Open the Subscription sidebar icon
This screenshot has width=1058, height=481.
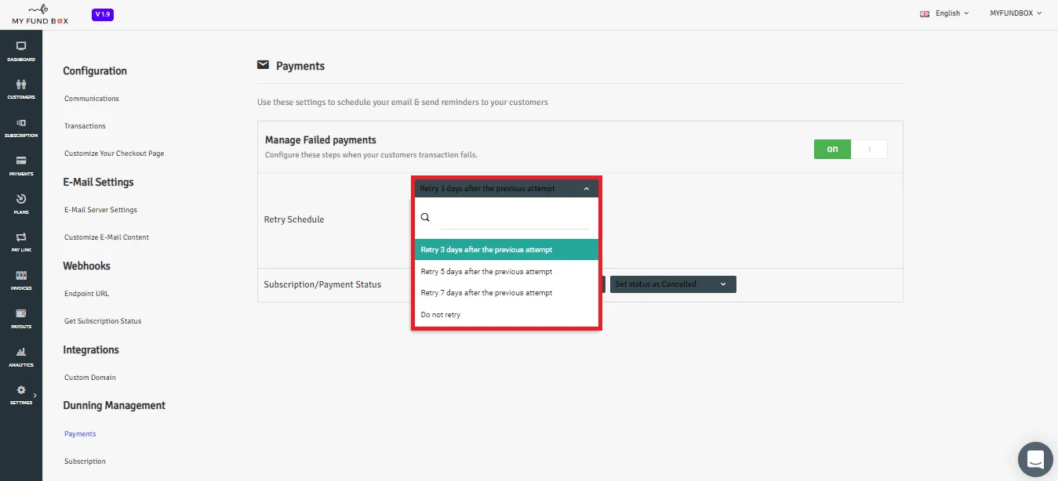[21, 123]
